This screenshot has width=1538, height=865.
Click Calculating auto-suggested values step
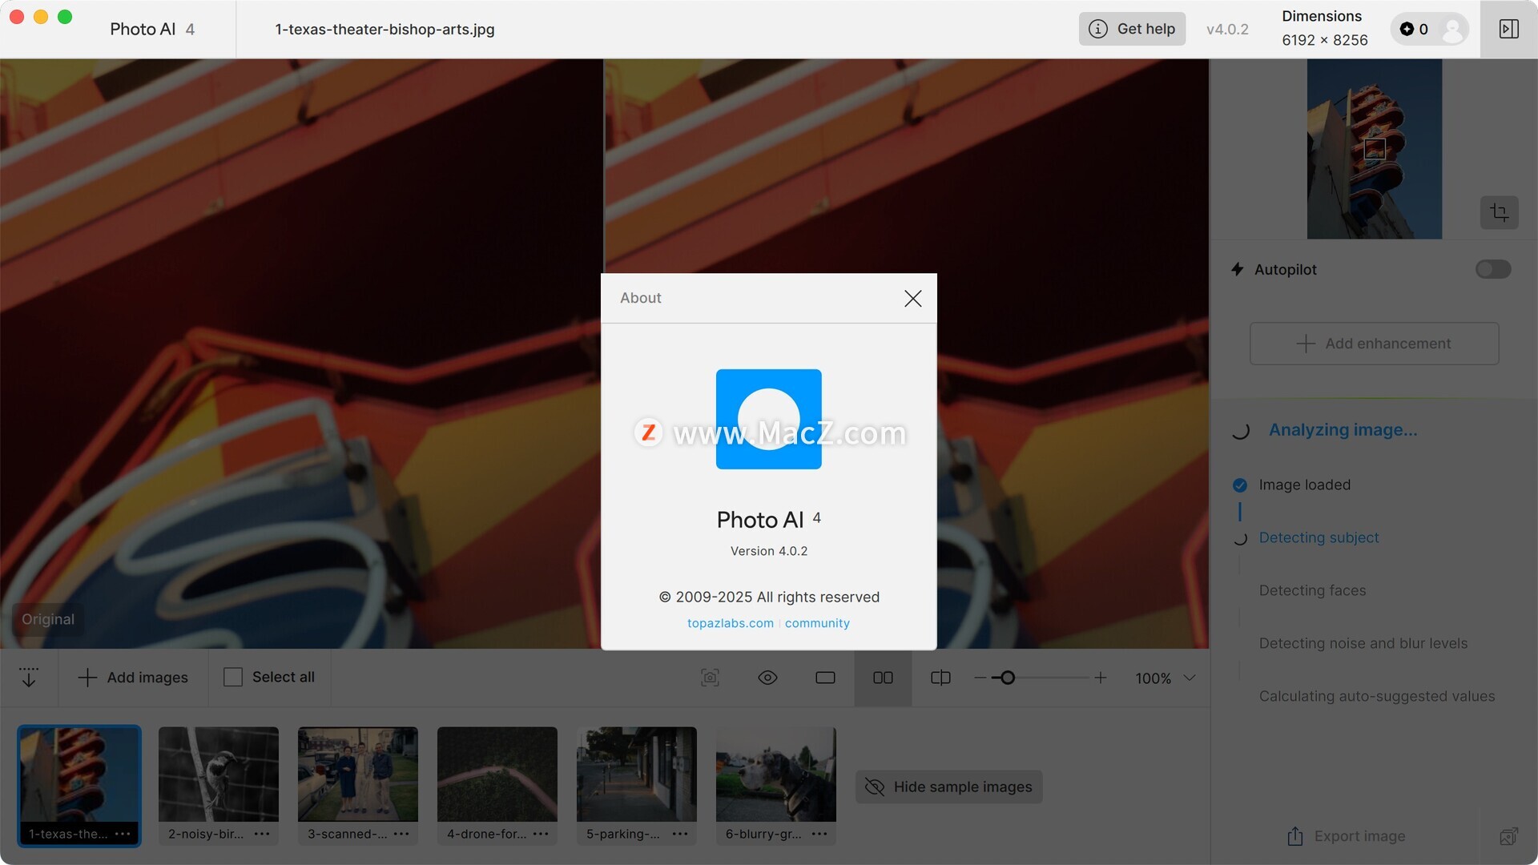pyautogui.click(x=1376, y=696)
